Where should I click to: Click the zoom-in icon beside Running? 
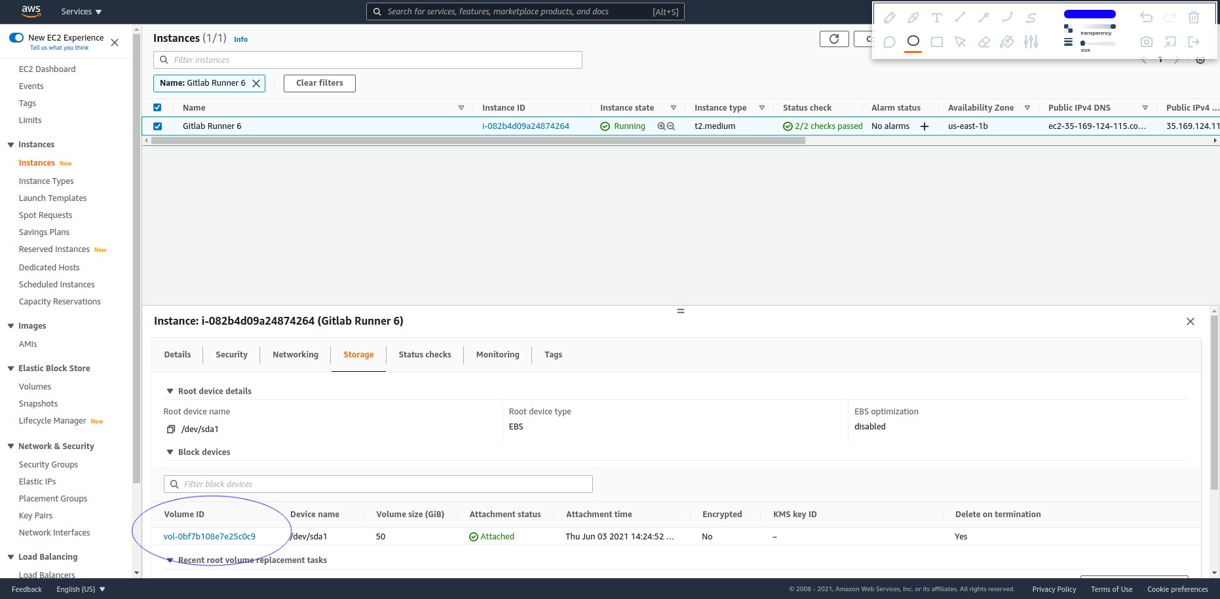(x=661, y=126)
